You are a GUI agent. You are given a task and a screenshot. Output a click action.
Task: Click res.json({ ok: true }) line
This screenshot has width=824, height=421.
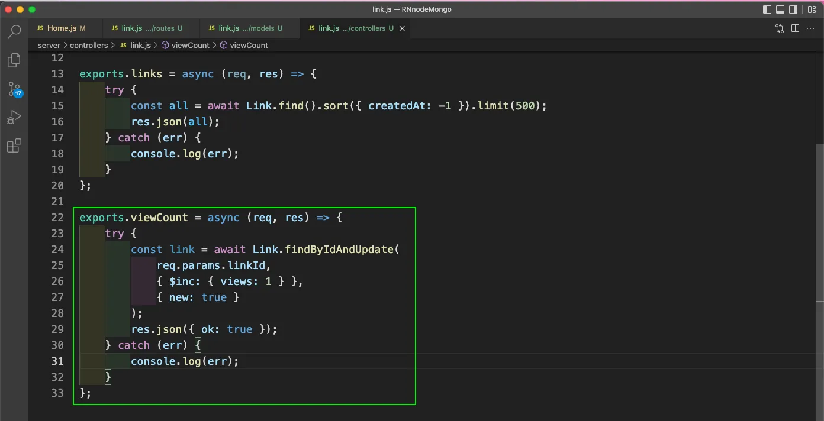coord(204,329)
